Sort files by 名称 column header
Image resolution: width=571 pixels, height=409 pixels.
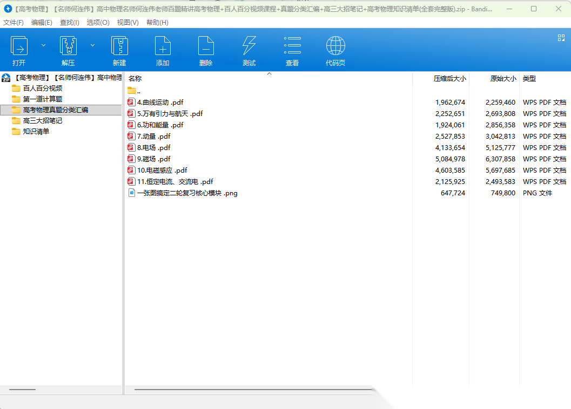pyautogui.click(x=135, y=78)
